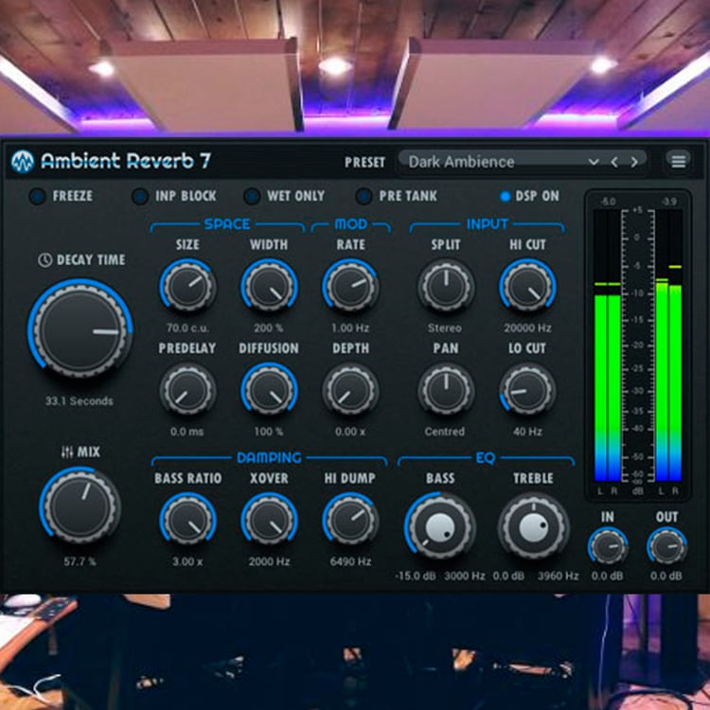Click the 3960 Hz treble frequency value

558,576
